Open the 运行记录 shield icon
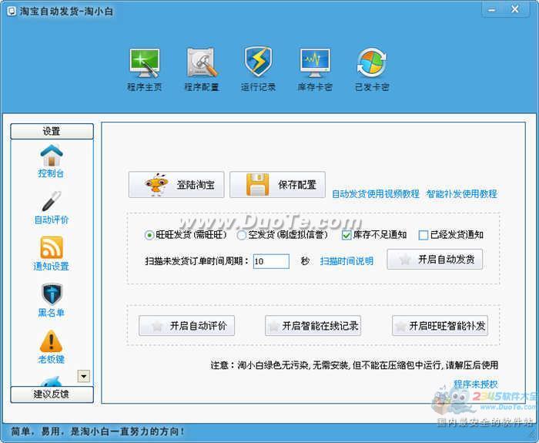 point(258,62)
